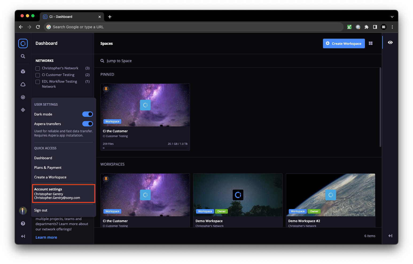Open the help question mark icon
The height and width of the screenshot is (264, 413).
coord(23,223)
